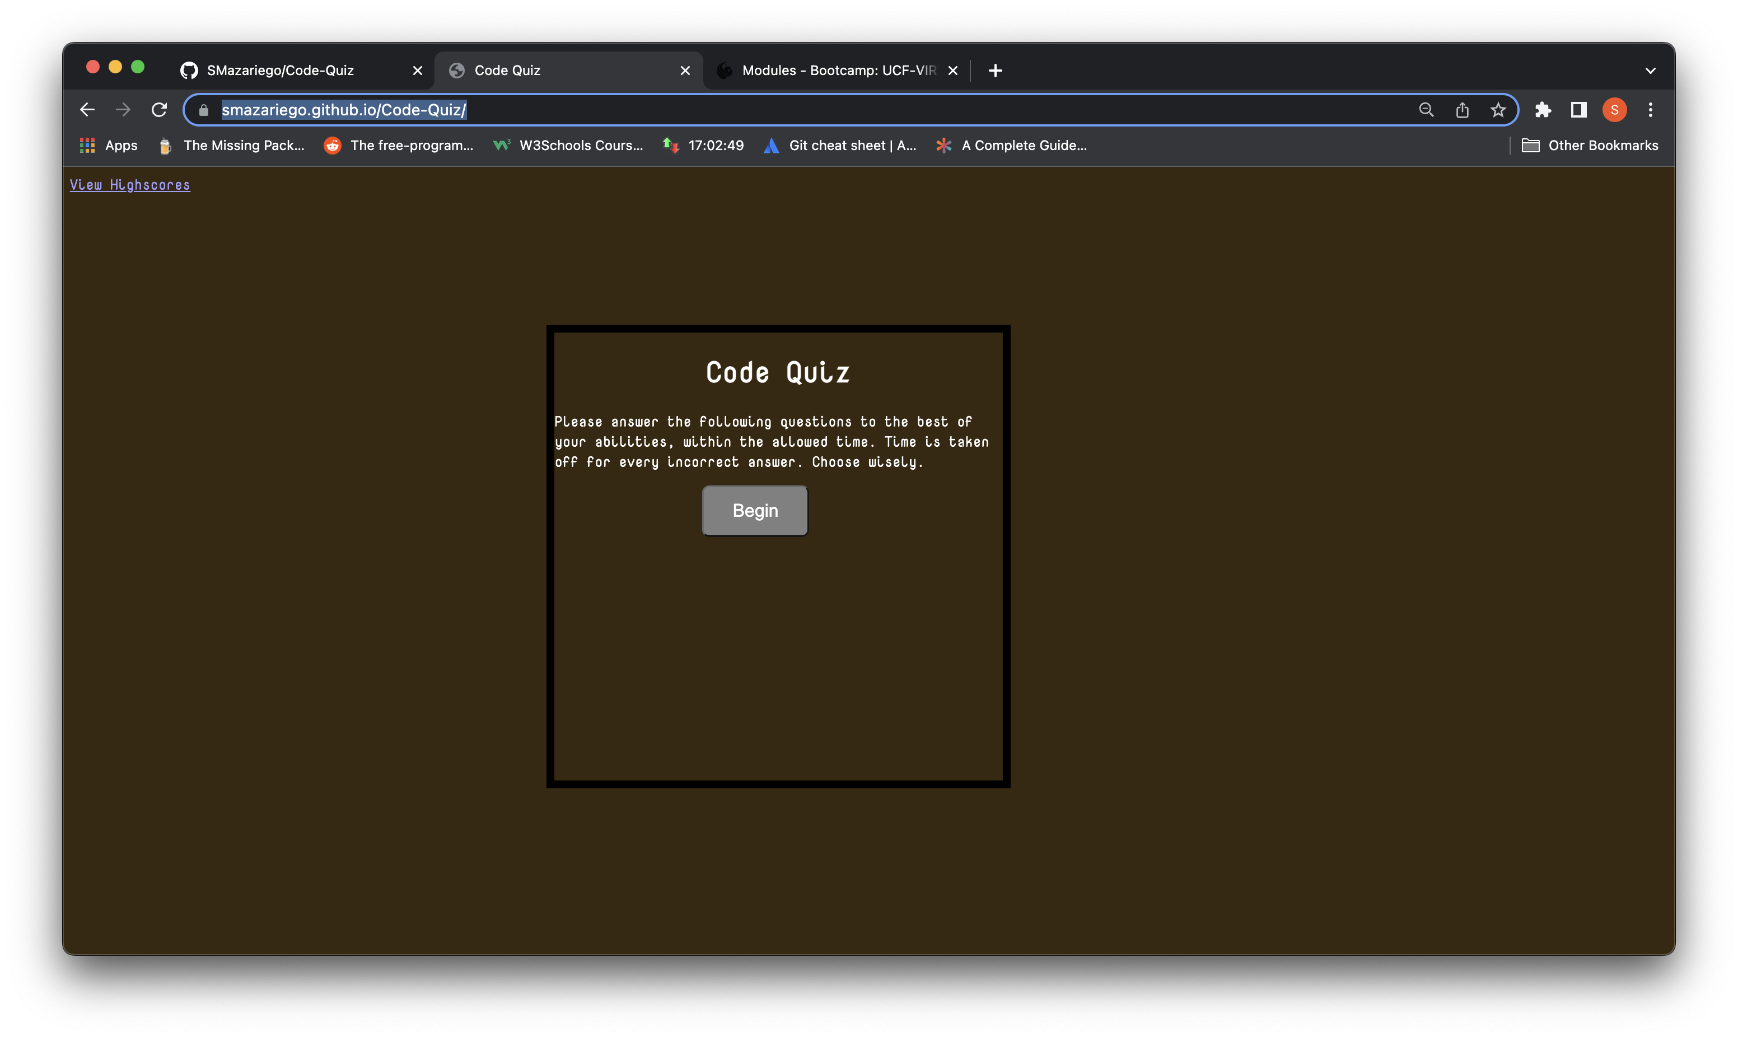The width and height of the screenshot is (1738, 1038).
Task: Close the SMazariego/Code-Quiz tab
Action: click(418, 71)
